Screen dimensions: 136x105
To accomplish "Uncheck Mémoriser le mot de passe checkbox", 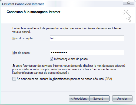I will [x=51, y=59].
